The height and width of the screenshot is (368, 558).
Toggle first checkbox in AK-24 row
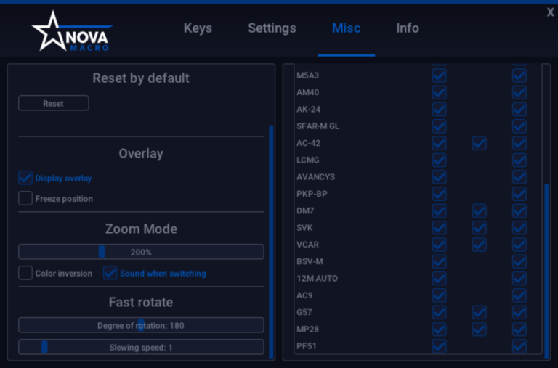tap(440, 109)
